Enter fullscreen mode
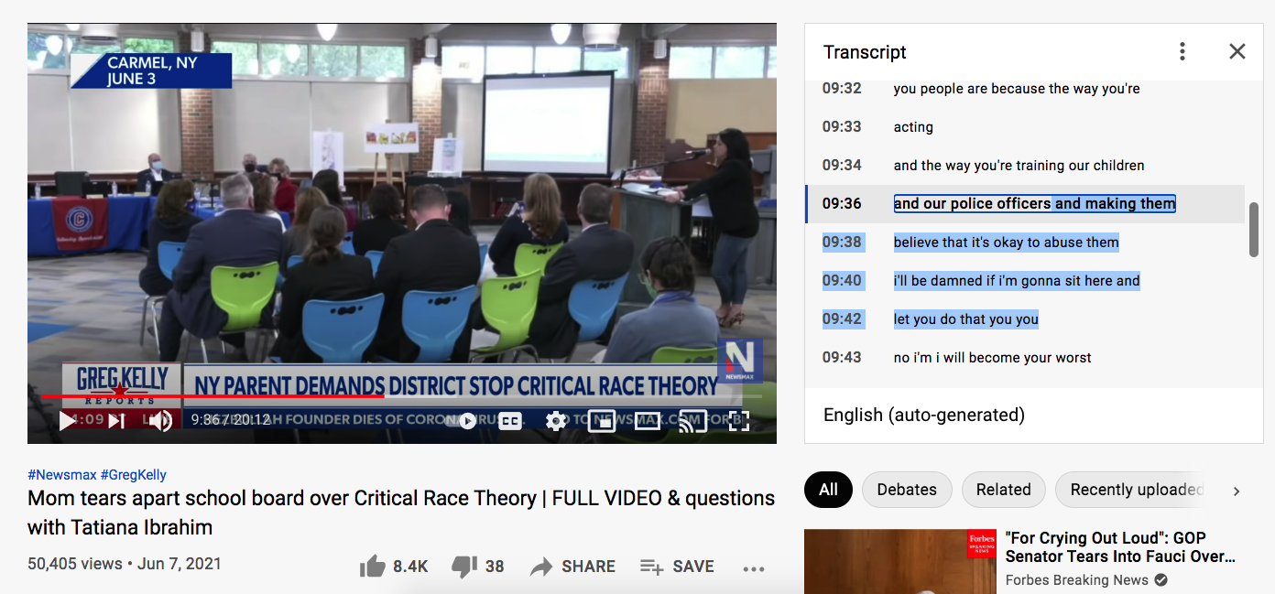1275x594 pixels. click(x=738, y=421)
